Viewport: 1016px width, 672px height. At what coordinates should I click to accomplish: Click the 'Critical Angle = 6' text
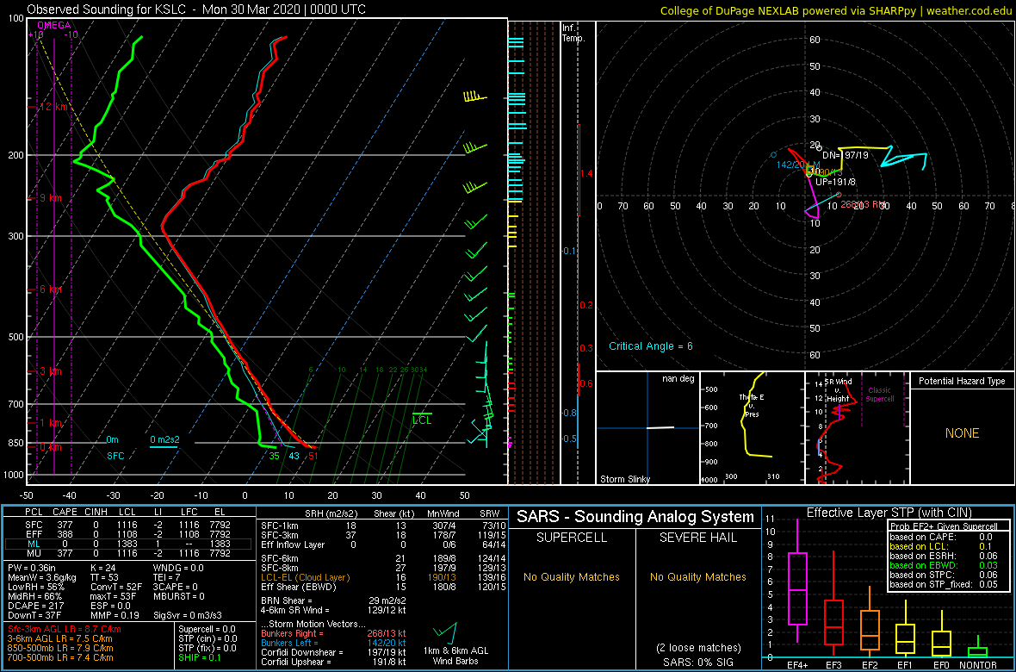click(x=651, y=346)
